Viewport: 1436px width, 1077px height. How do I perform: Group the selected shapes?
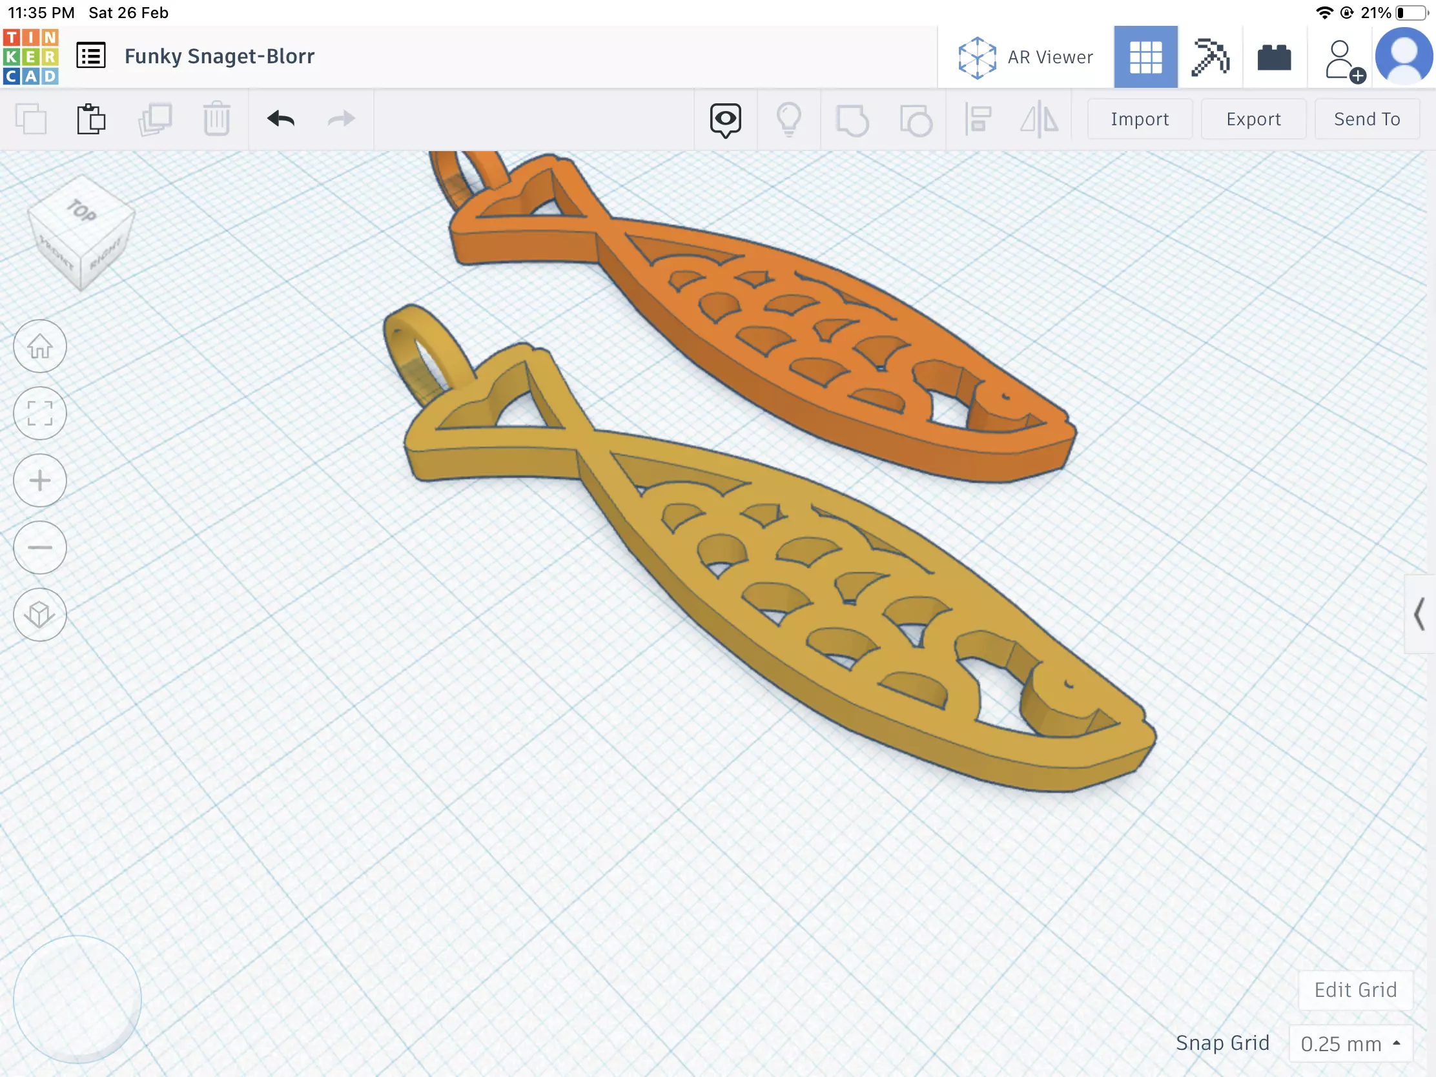[x=852, y=120]
